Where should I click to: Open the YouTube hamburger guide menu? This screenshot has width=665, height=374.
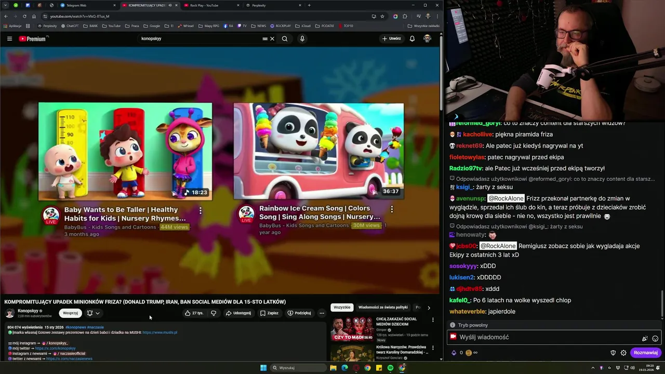(9, 38)
